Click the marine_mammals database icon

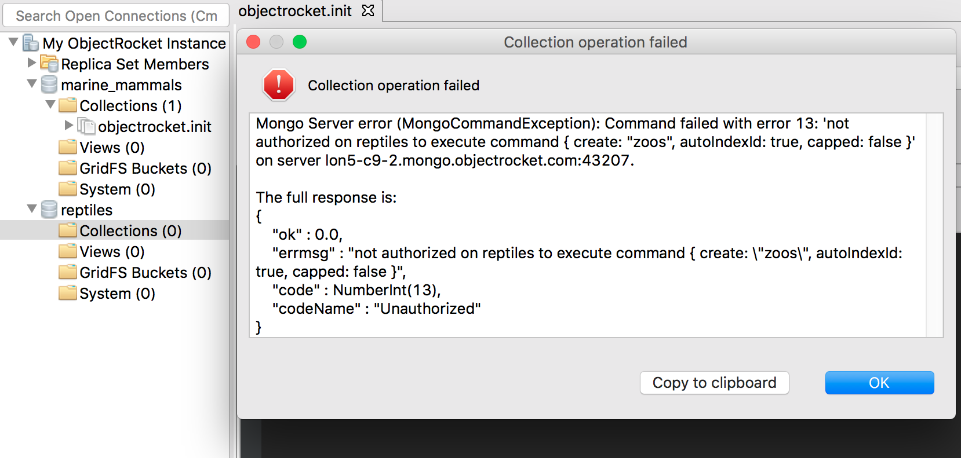point(49,85)
